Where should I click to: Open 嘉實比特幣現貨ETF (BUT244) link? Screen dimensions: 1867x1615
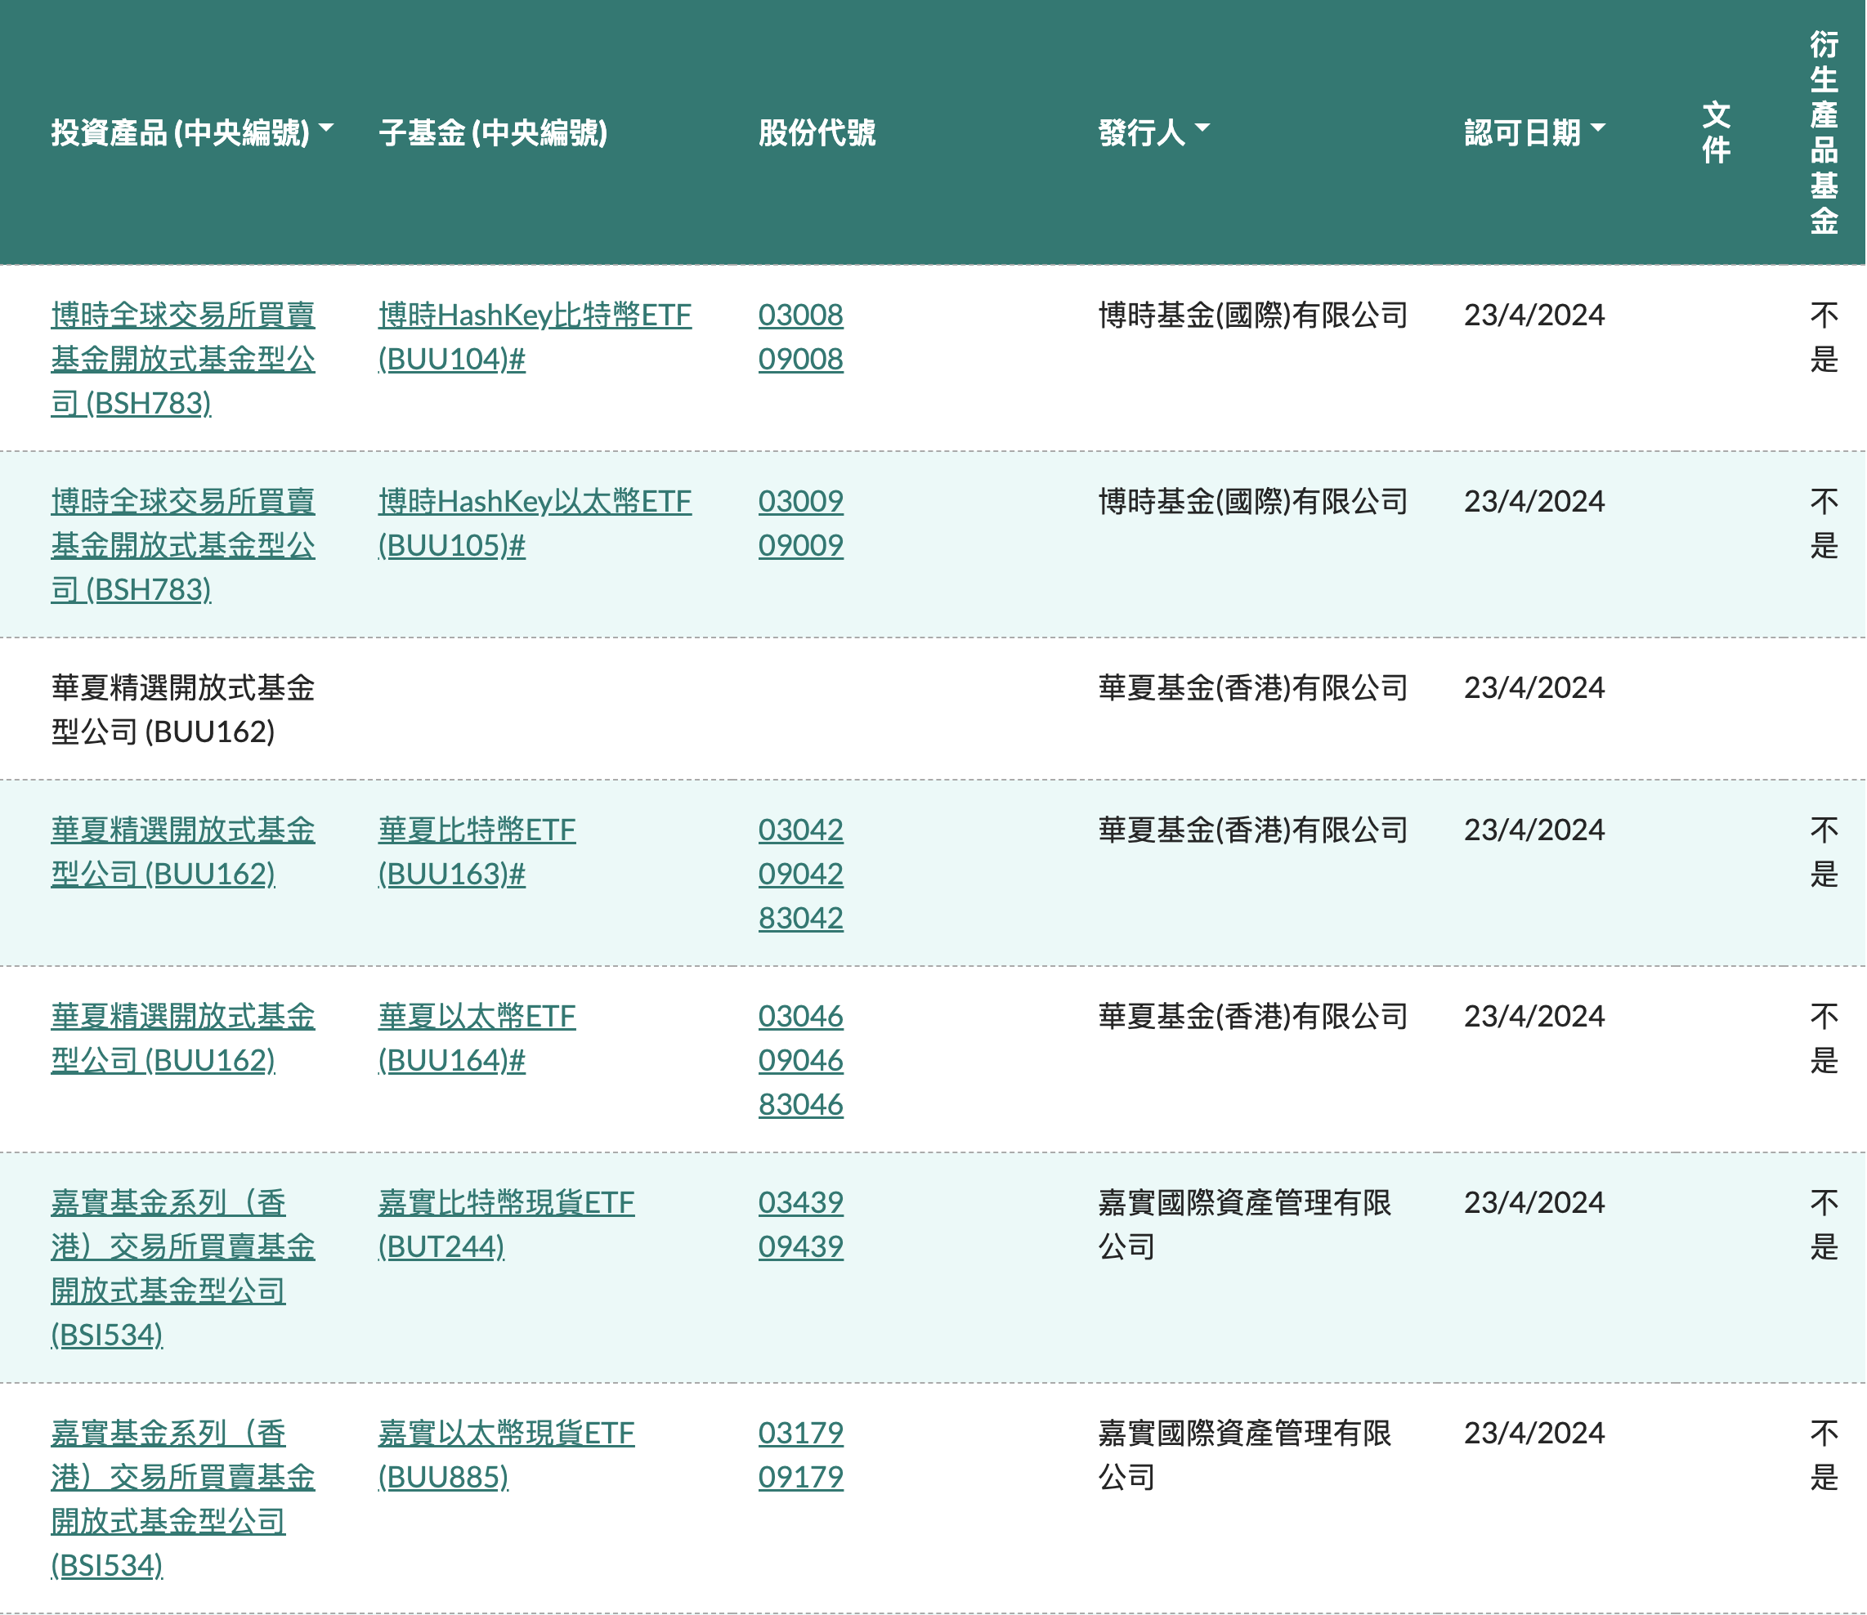pos(506,1225)
